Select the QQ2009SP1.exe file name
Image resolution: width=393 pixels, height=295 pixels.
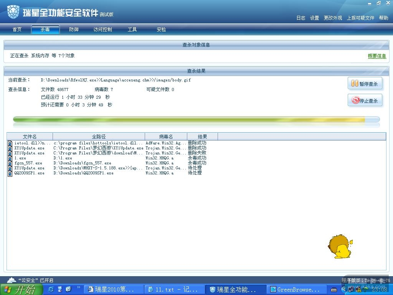(29, 173)
